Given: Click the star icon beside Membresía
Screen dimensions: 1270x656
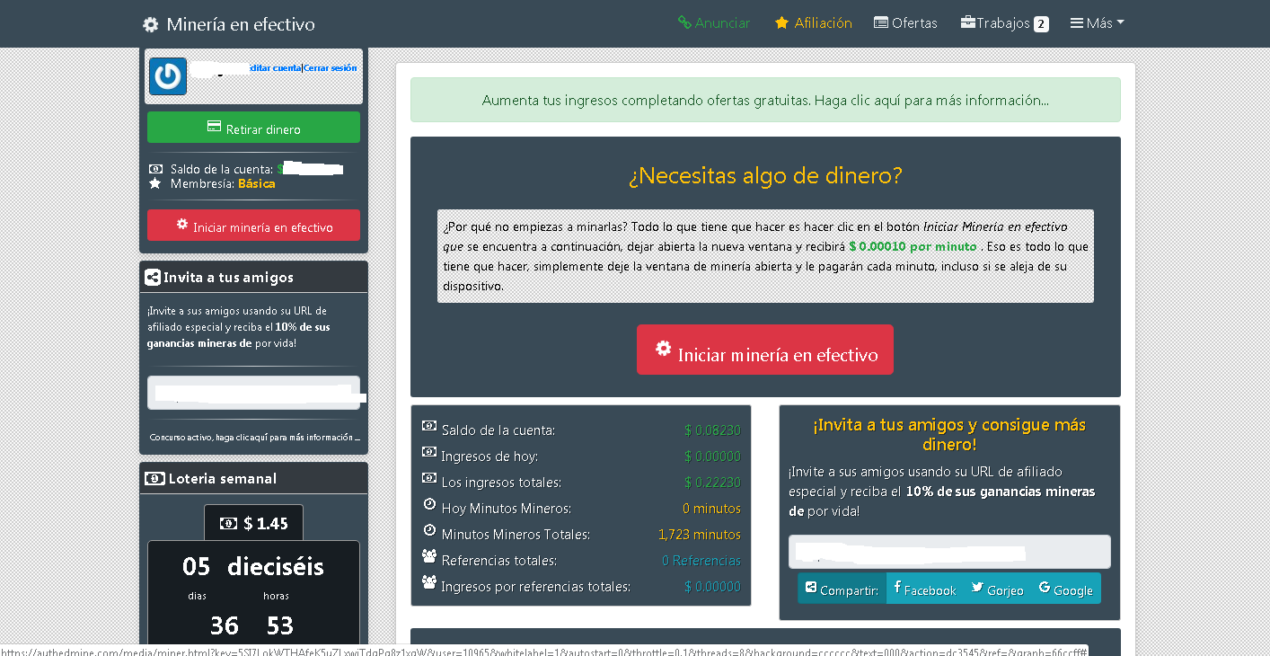Looking at the screenshot, I should [155, 183].
